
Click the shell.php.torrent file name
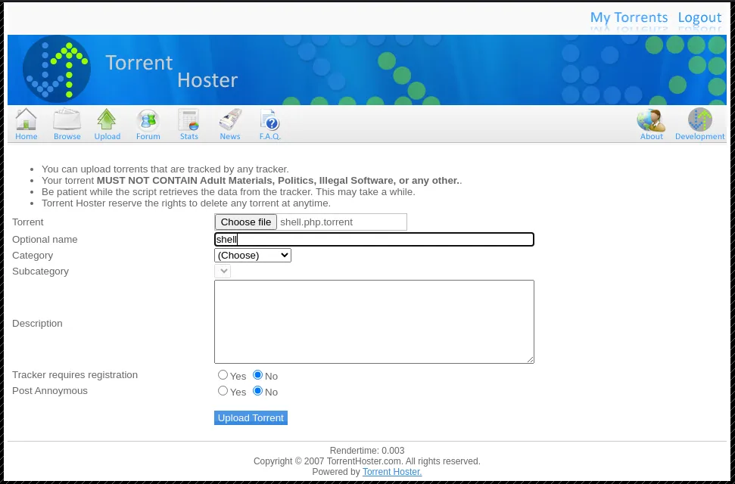316,222
